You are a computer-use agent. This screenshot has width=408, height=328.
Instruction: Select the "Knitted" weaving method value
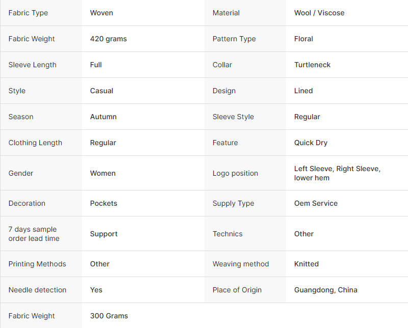click(x=306, y=264)
